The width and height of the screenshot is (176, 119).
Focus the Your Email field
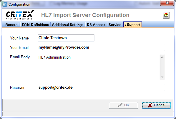point(101,47)
